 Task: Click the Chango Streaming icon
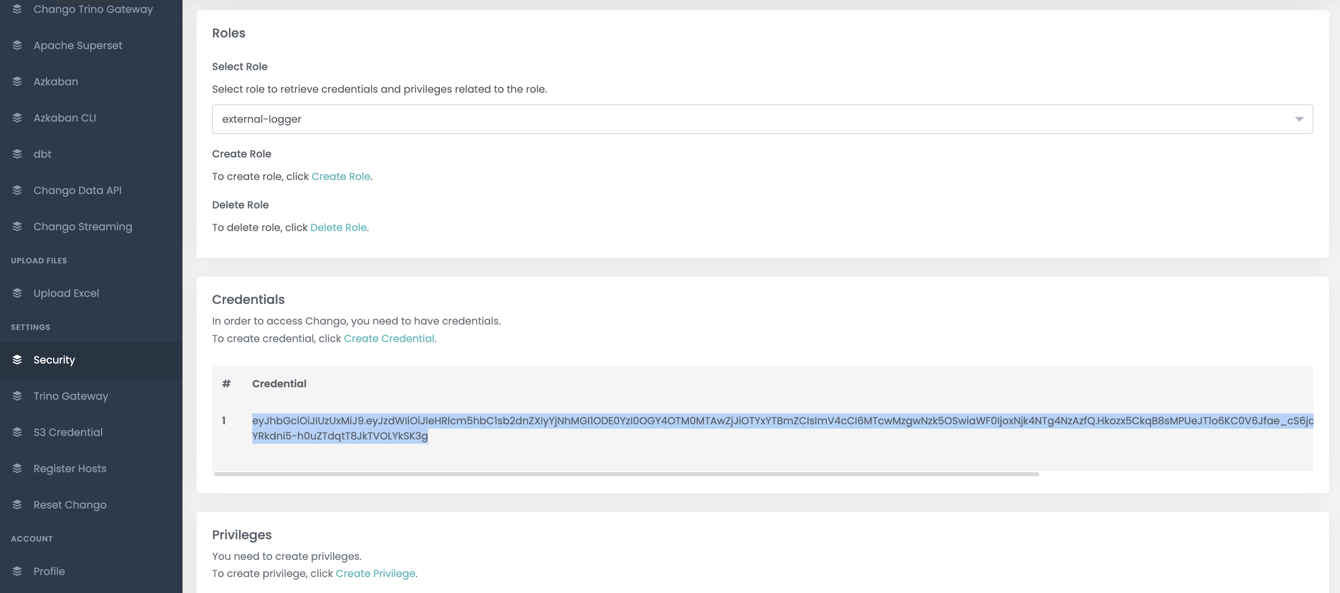(17, 227)
